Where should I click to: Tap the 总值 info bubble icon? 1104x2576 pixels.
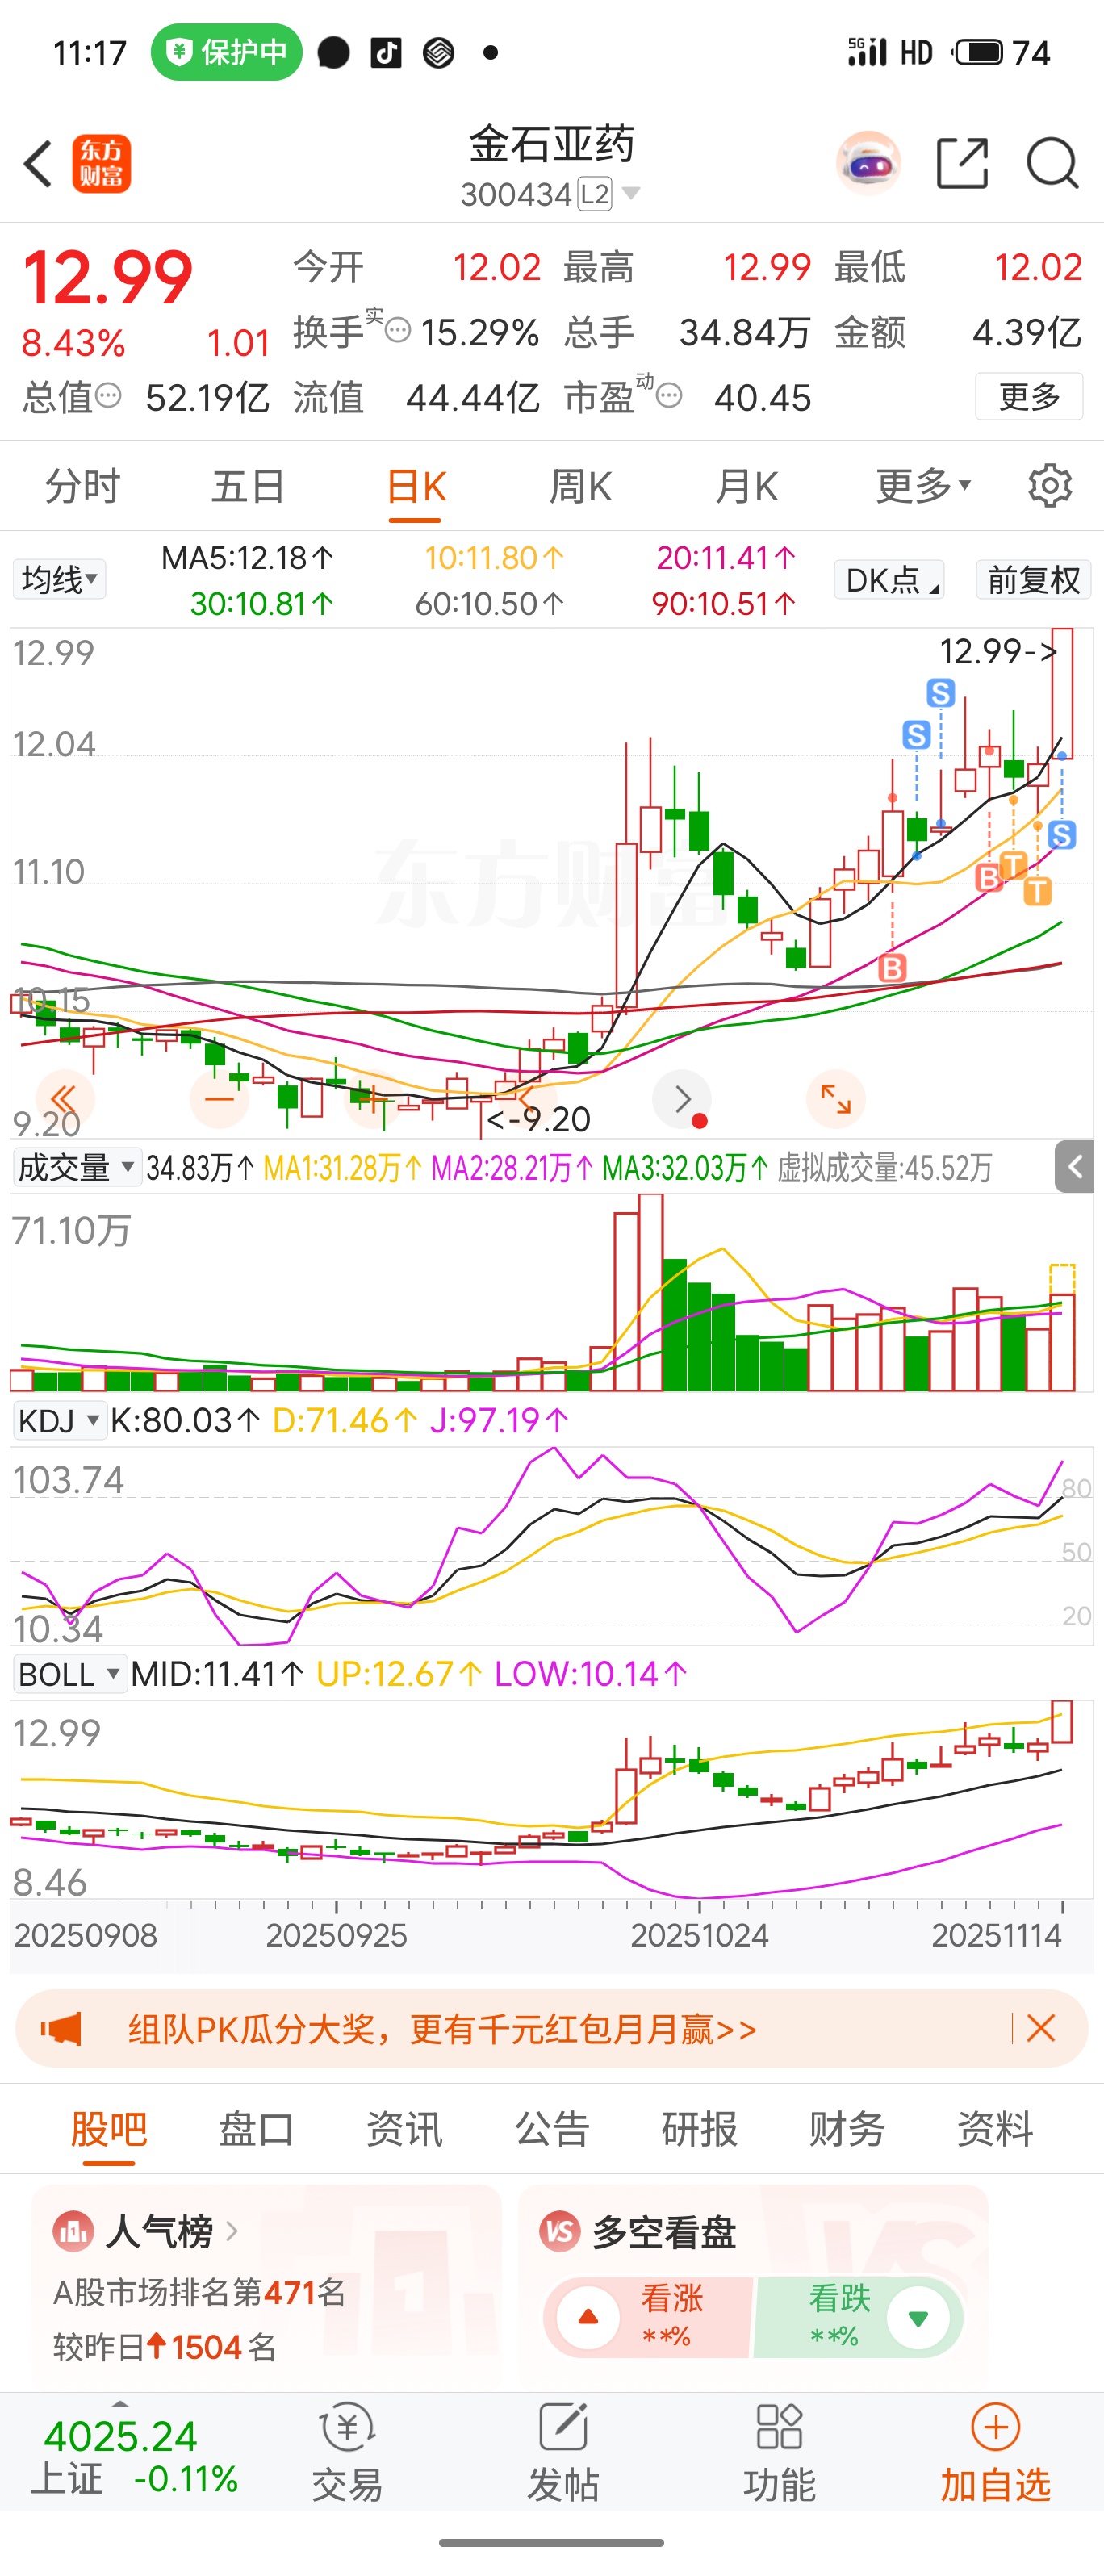(x=108, y=396)
